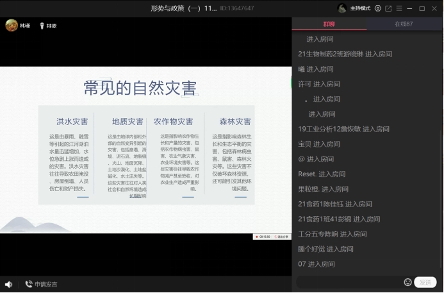Click the chat message input field
This screenshot has height=293, width=444.
tap(349, 282)
